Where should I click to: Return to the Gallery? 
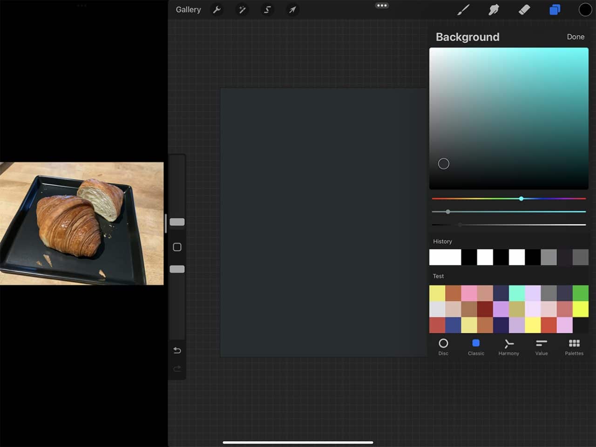pyautogui.click(x=188, y=9)
